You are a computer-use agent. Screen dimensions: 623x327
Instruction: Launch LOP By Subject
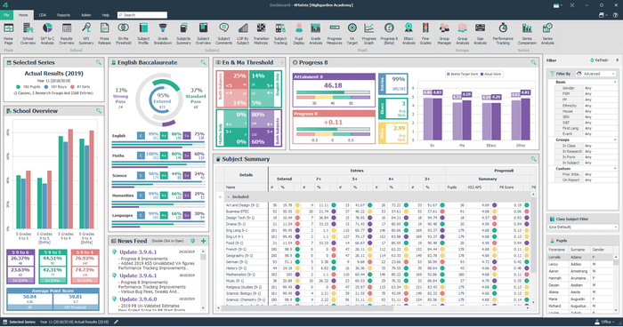(243, 34)
